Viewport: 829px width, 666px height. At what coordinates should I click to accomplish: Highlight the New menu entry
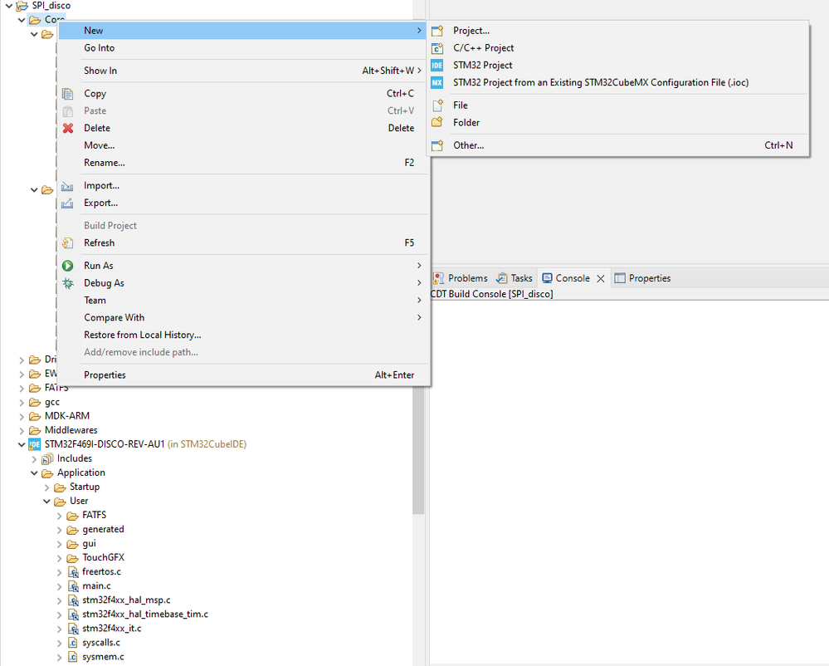(x=244, y=31)
